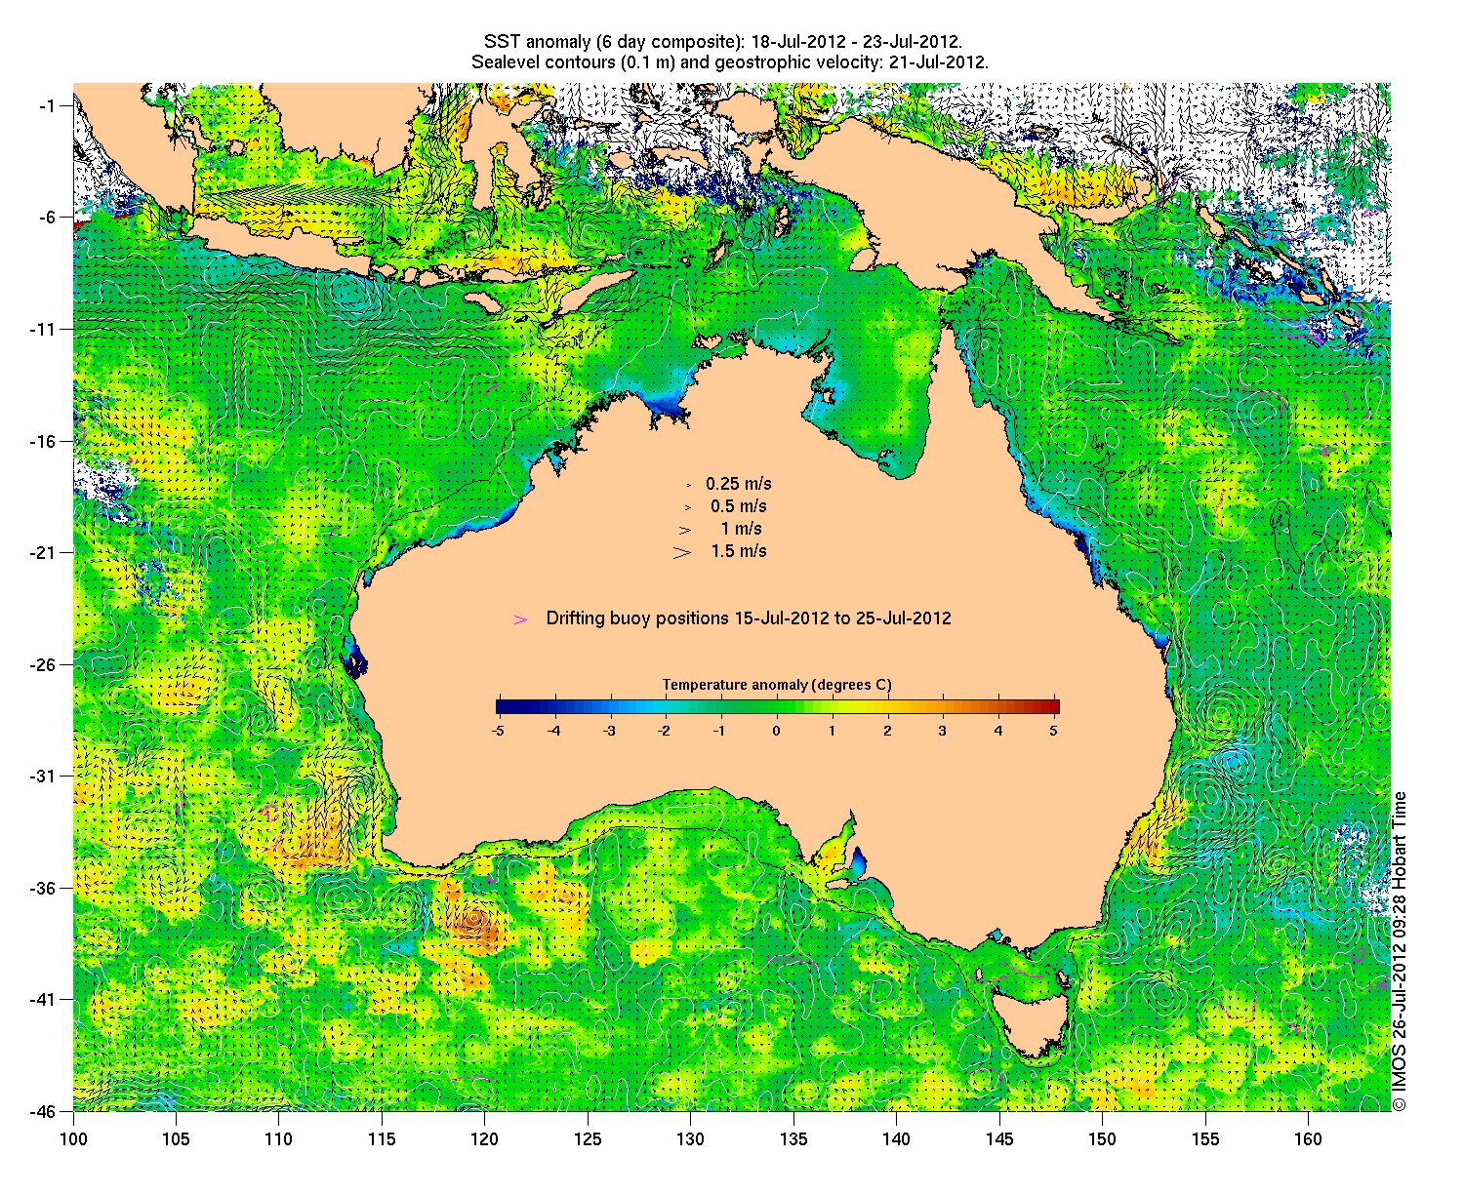Click the colorbar tick label 4
The height and width of the screenshot is (1195, 1464).
click(998, 731)
